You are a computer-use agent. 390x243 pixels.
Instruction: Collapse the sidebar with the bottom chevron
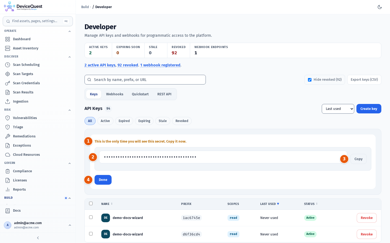coord(38,238)
